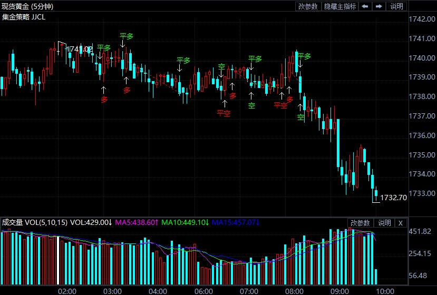Image resolution: width=437 pixels, height=295 pixels.
Task: Click the 08:00 time axis label
Action: click(x=294, y=291)
